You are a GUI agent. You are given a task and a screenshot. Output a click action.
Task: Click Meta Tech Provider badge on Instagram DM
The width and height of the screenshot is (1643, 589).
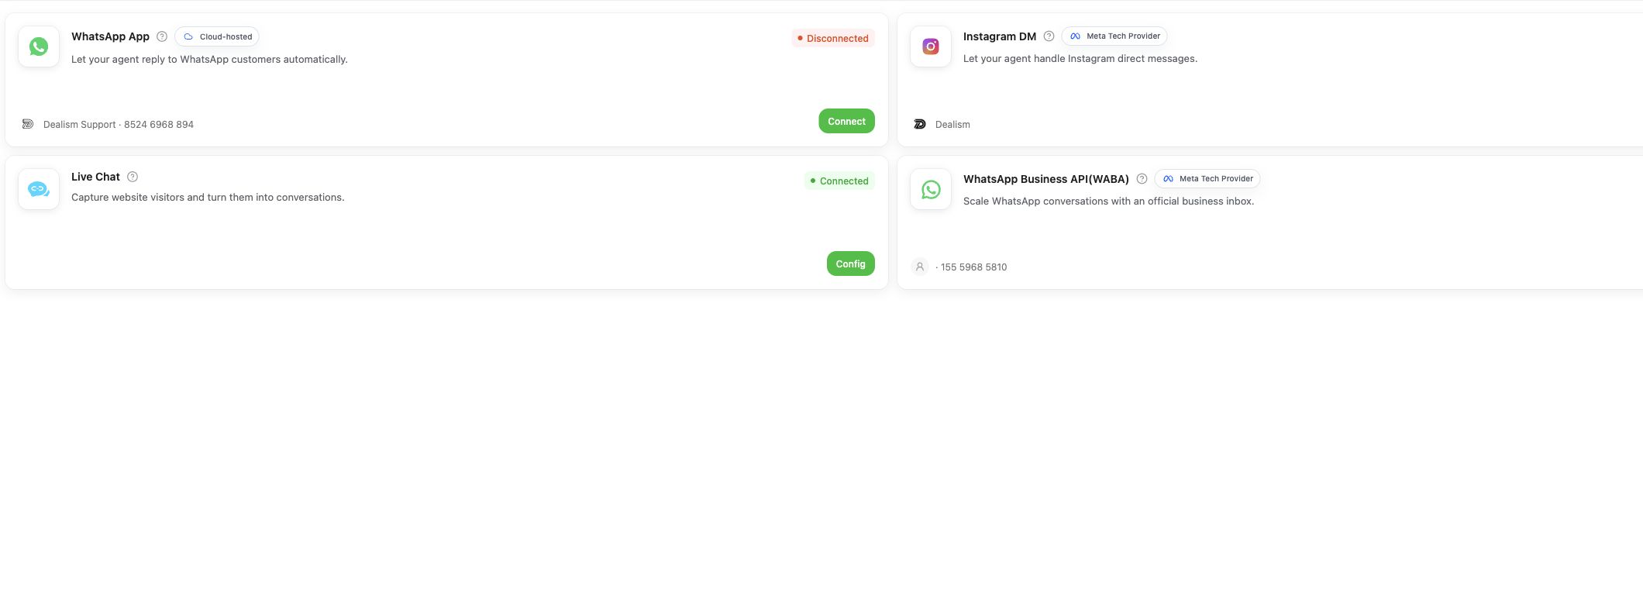1114,36
